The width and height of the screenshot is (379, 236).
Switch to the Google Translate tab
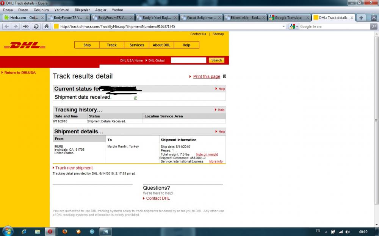pos(288,18)
